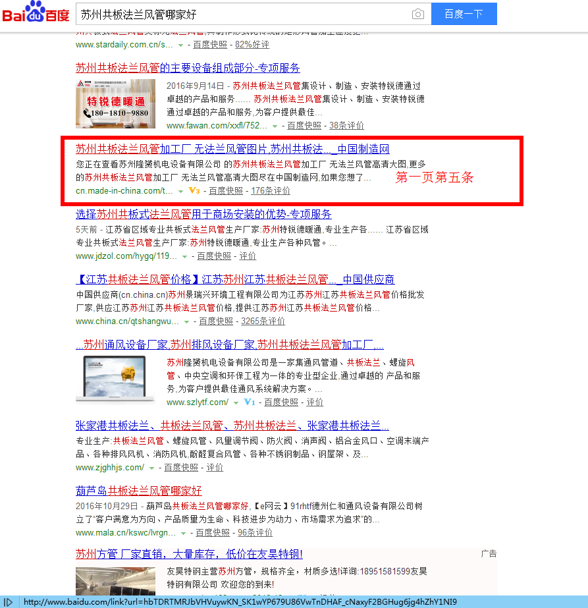Viewport: 588px width, 608px height.
Task: Open 百度快照 for zjghhjs.com result
Action: [x=181, y=468]
